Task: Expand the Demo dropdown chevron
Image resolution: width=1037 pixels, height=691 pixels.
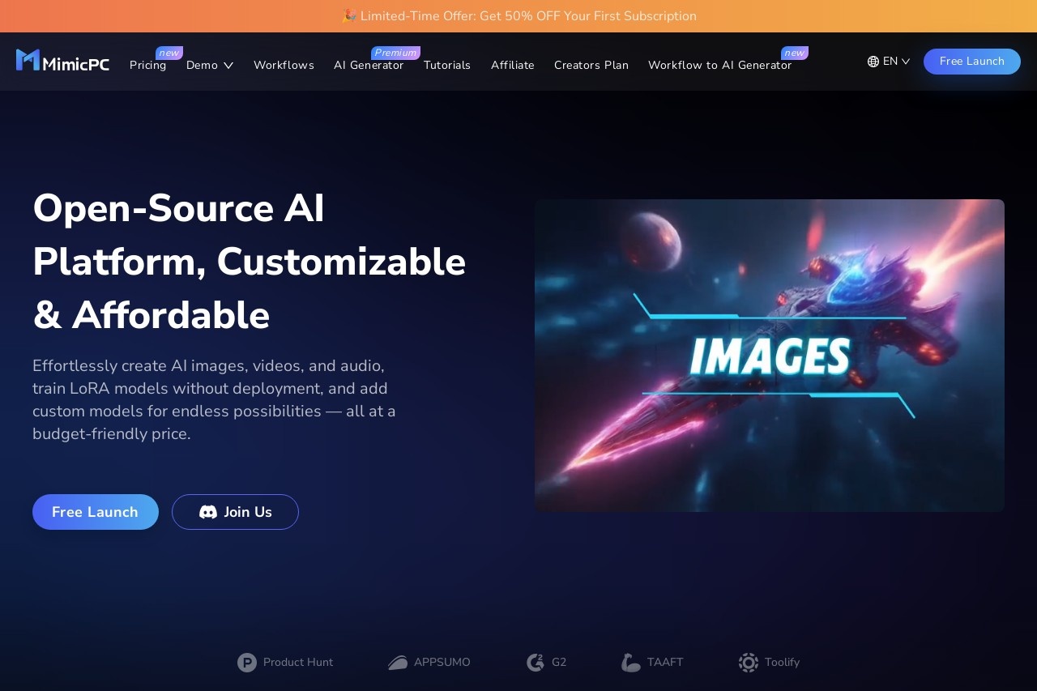Action: [x=228, y=66]
